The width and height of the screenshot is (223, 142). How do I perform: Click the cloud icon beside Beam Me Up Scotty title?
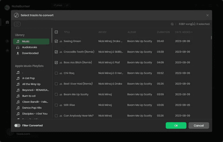pos(61,95)
